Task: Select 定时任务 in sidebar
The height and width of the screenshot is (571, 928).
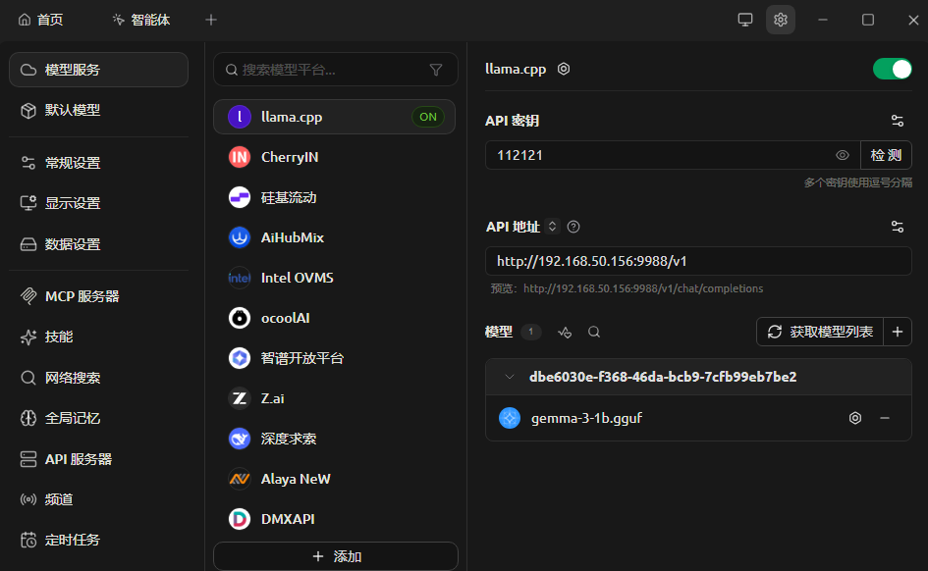Action: click(x=99, y=540)
